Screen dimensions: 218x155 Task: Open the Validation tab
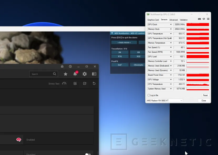(184, 20)
